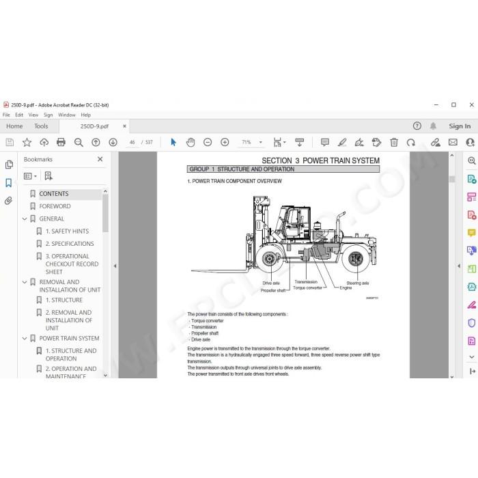Open 3. OPERATIONAL CHECKOUT RECORD SHEET bookmark
This screenshot has height=478, width=478.
coord(72,264)
